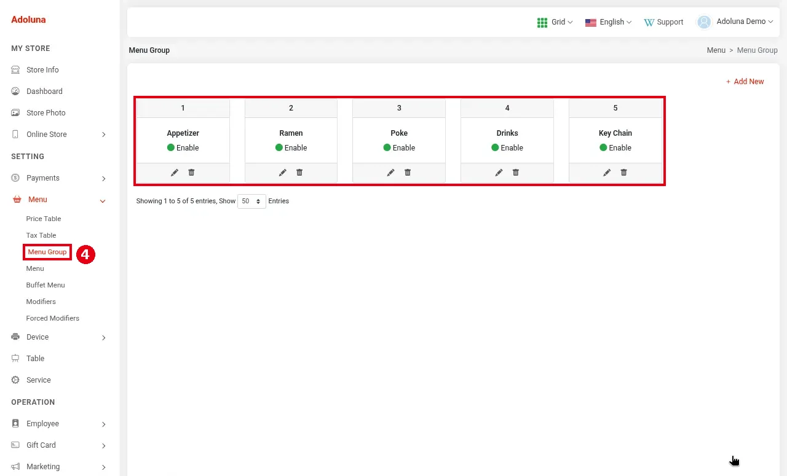This screenshot has height=476, width=787.
Task: Expand the Payments sidebar section
Action: tap(103, 178)
